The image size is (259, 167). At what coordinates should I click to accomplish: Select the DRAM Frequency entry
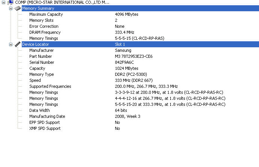coord(45,32)
